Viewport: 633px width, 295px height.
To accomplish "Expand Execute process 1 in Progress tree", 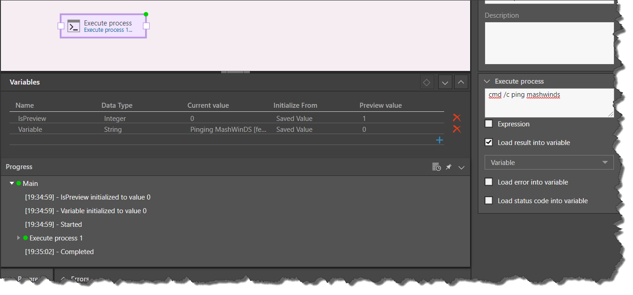I will point(19,238).
